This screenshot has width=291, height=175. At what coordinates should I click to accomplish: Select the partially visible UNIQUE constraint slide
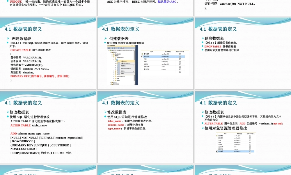tap(48, 8)
